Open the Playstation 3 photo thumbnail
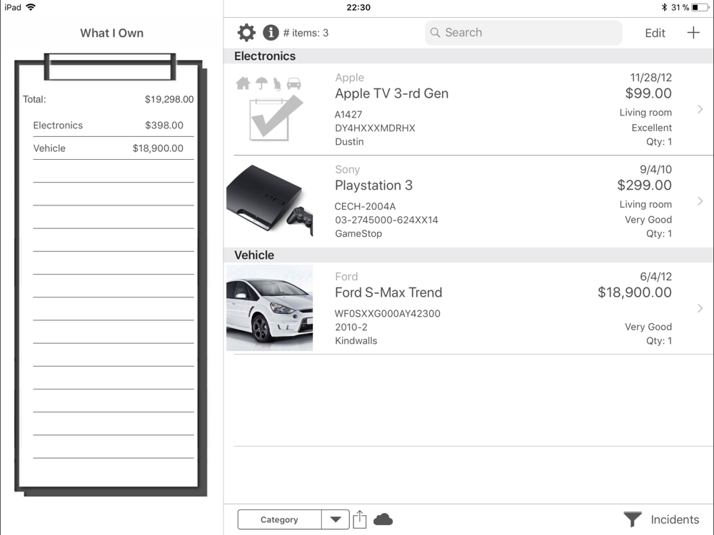Screen dimensions: 714x535 click(270, 201)
